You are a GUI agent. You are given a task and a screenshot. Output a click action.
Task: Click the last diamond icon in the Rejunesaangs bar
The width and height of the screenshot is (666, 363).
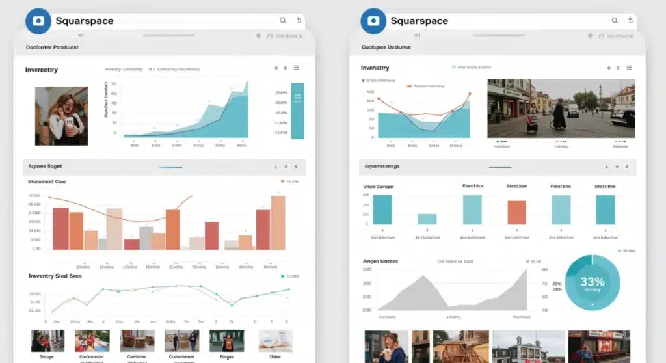point(626,167)
